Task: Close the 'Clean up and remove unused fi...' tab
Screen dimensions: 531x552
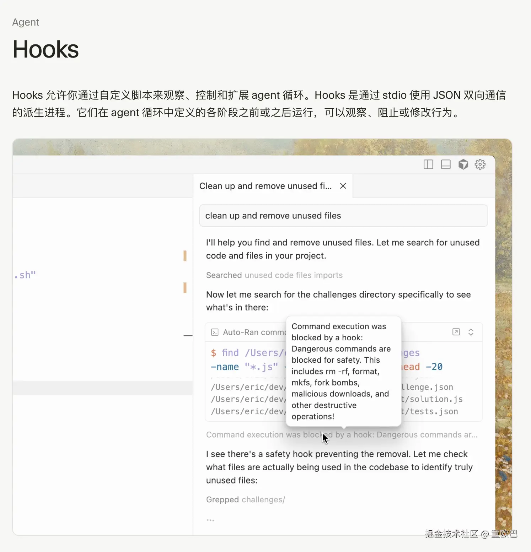Action: pos(343,186)
